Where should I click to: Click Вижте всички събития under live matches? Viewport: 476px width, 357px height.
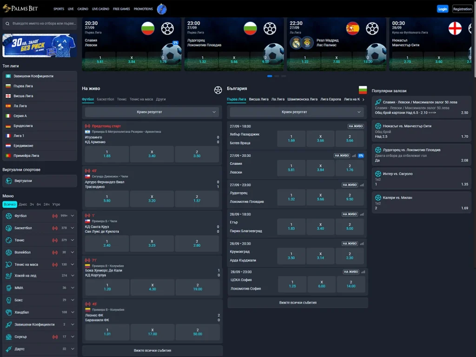152,350
